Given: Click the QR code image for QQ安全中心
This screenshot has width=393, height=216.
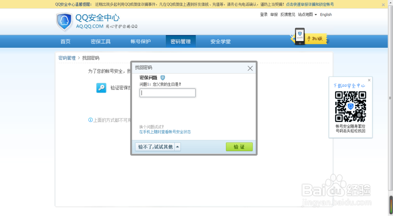Looking at the screenshot, I should tap(351, 107).
